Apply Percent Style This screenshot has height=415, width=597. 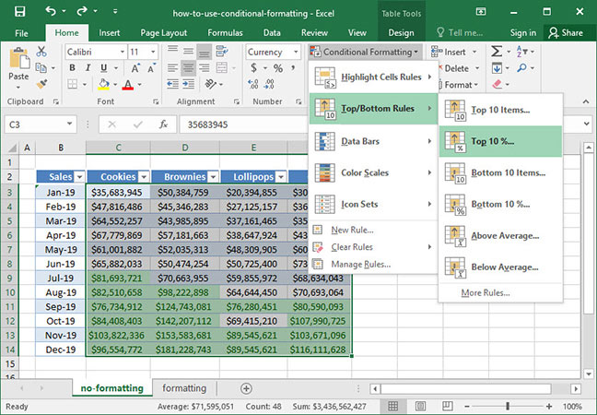coord(278,68)
